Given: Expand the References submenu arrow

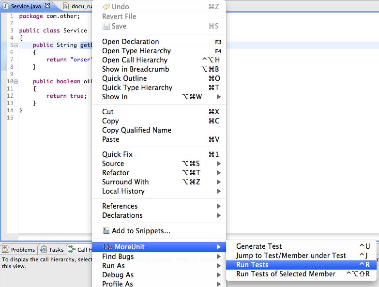Looking at the screenshot, I should 218,206.
